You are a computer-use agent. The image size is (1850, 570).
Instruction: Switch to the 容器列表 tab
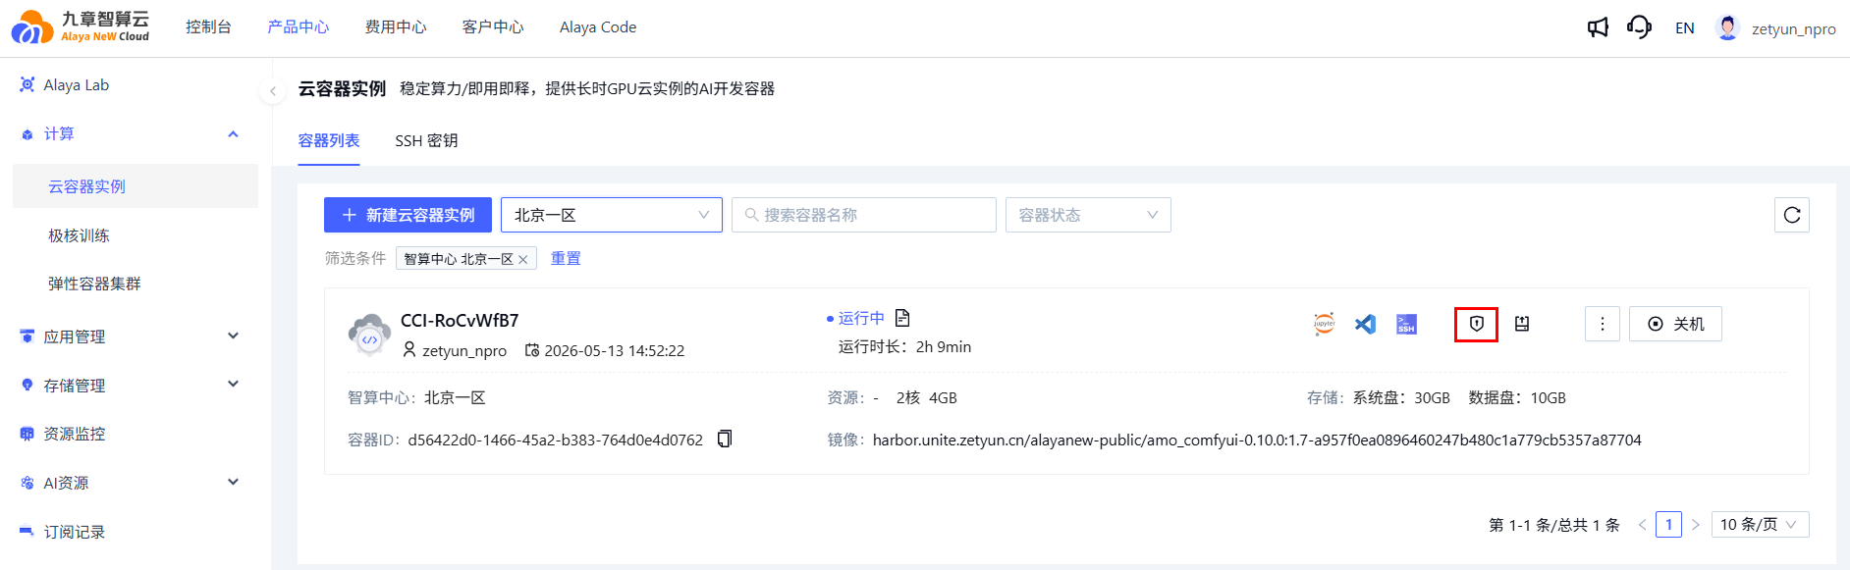[329, 141]
